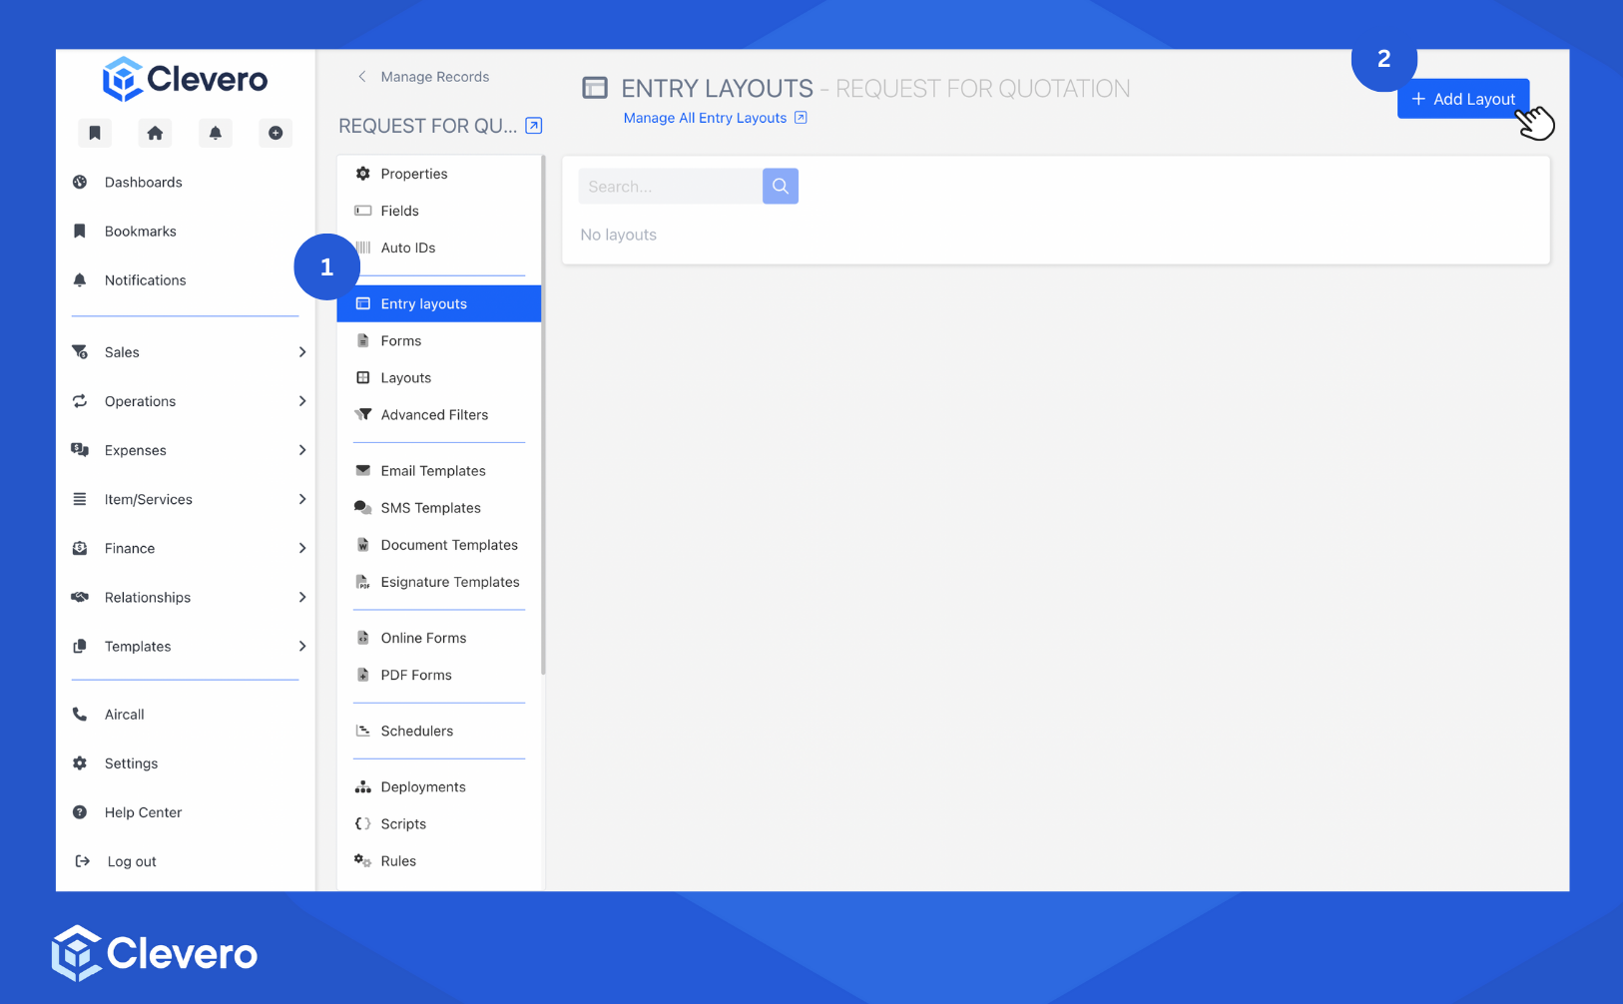
Task: Open Schedulers
Action: pyautogui.click(x=439, y=730)
